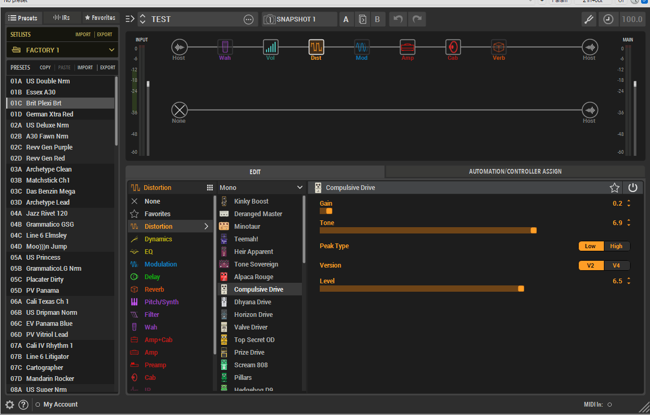Select preset 01D German Xtra Red
Image resolution: width=650 pixels, height=415 pixels.
60,114
